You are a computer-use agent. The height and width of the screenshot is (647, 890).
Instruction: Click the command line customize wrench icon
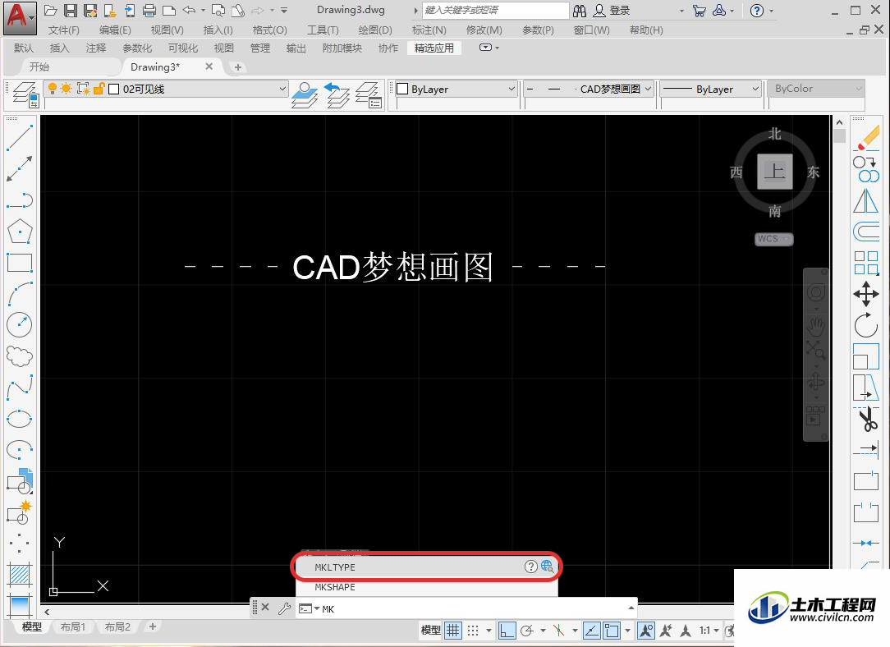284,608
